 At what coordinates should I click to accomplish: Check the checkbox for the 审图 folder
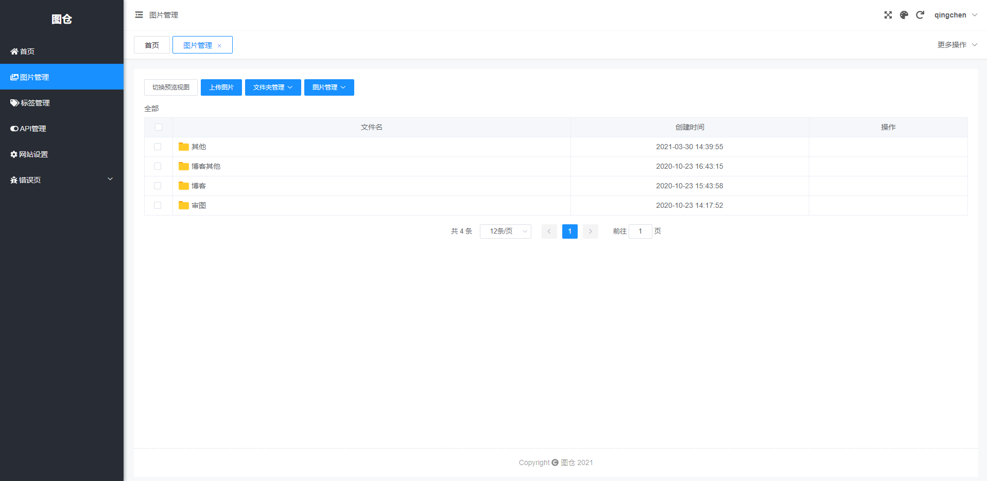(x=158, y=205)
